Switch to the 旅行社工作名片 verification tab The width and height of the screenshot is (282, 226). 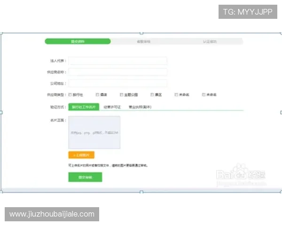pos(84,107)
